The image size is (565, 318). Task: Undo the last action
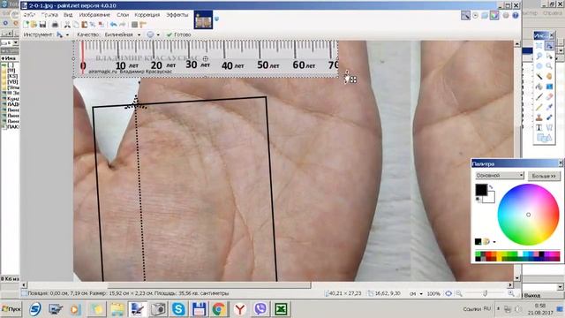[x=114, y=25]
